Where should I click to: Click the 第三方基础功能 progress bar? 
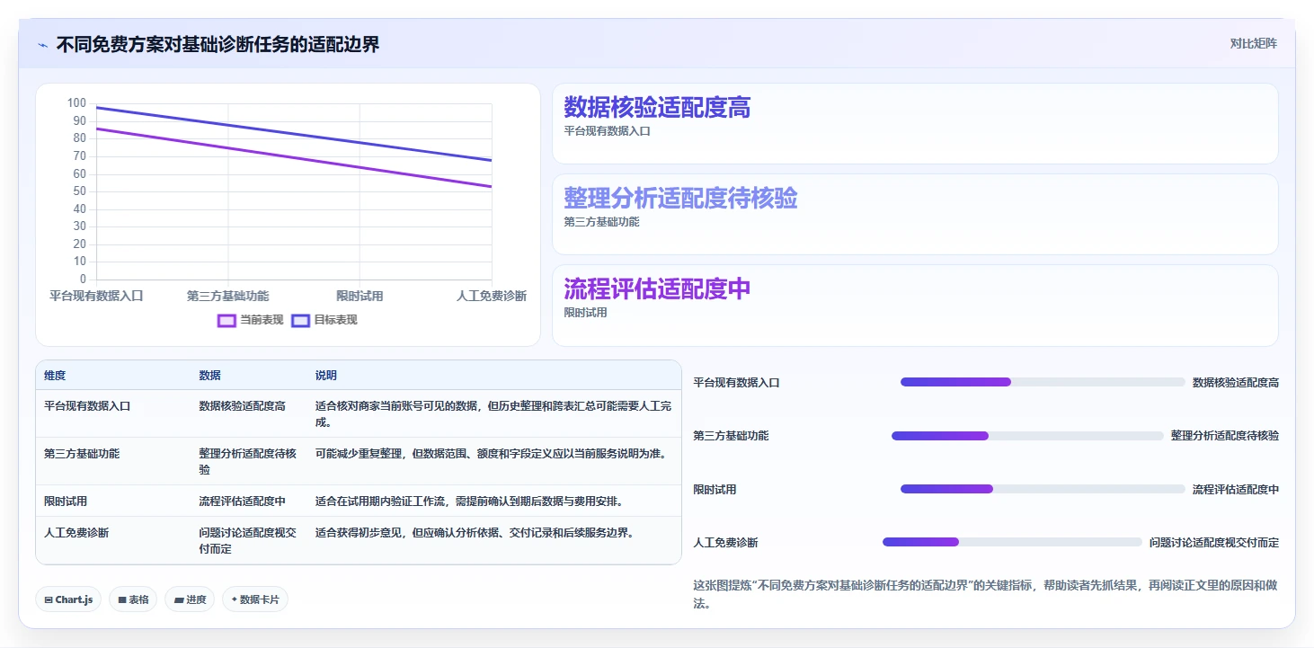coord(1027,436)
